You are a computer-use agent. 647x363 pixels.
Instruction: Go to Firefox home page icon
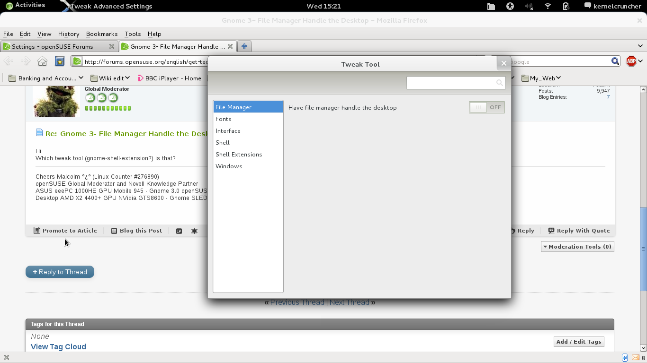(x=42, y=61)
